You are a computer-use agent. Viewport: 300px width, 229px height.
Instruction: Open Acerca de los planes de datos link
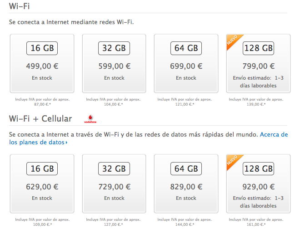tap(149, 138)
